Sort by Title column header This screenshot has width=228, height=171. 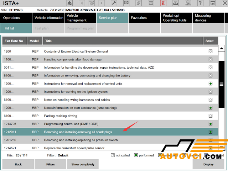tap(123, 41)
